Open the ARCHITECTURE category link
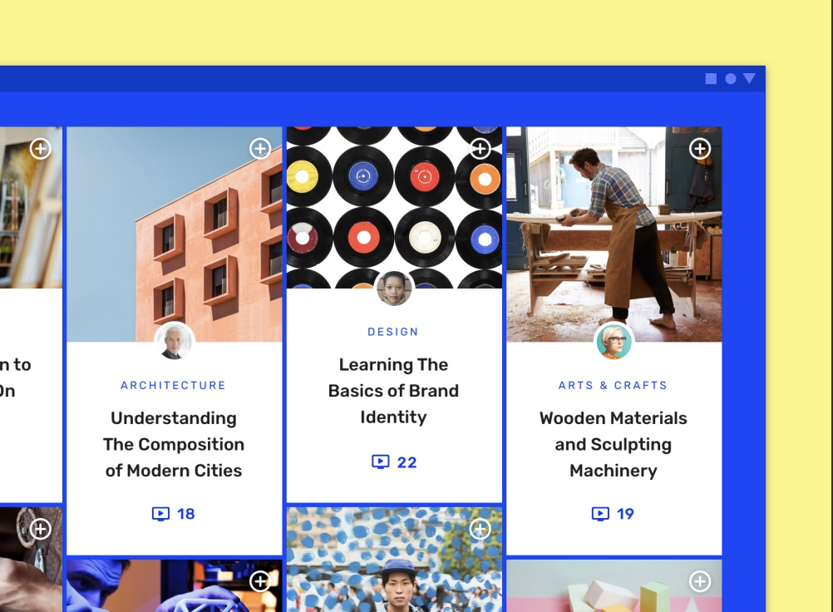Viewport: 833px width, 612px height. point(174,385)
